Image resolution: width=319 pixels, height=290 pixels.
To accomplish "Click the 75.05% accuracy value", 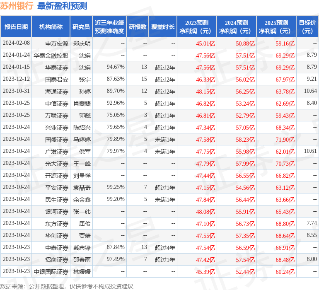I will tap(116, 115).
